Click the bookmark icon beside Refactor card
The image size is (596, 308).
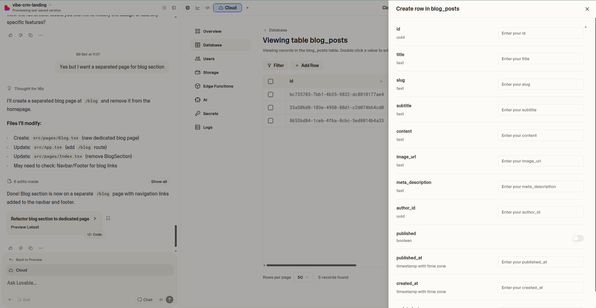[108, 218]
